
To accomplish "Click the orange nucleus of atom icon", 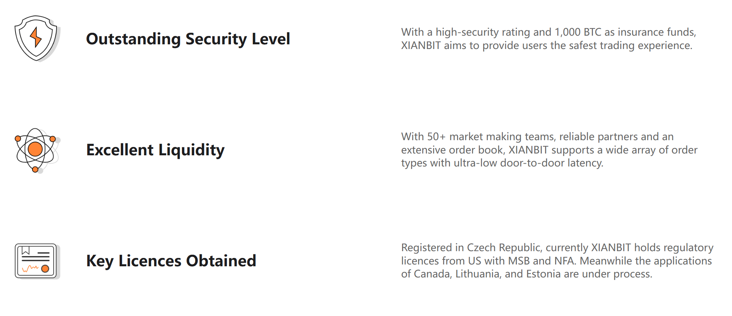I will (35, 149).
